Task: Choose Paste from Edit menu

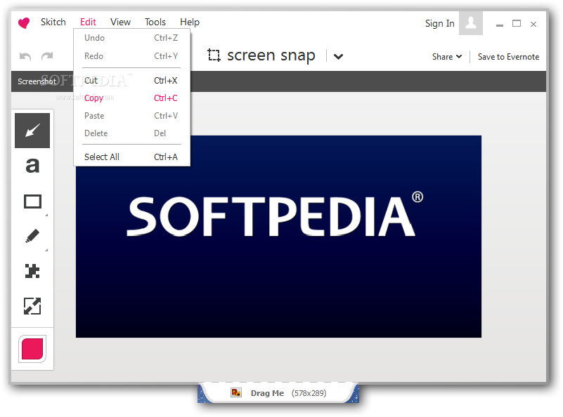Action: tap(131, 115)
